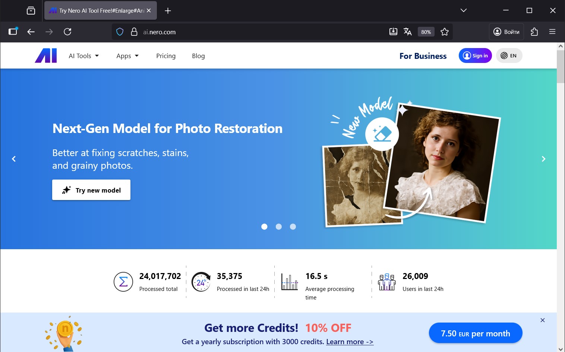Bookmark this page with the star

(x=445, y=32)
